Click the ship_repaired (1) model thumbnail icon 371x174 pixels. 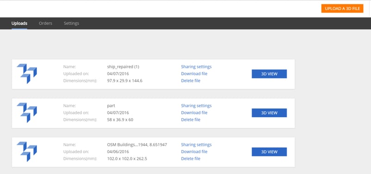(x=27, y=74)
